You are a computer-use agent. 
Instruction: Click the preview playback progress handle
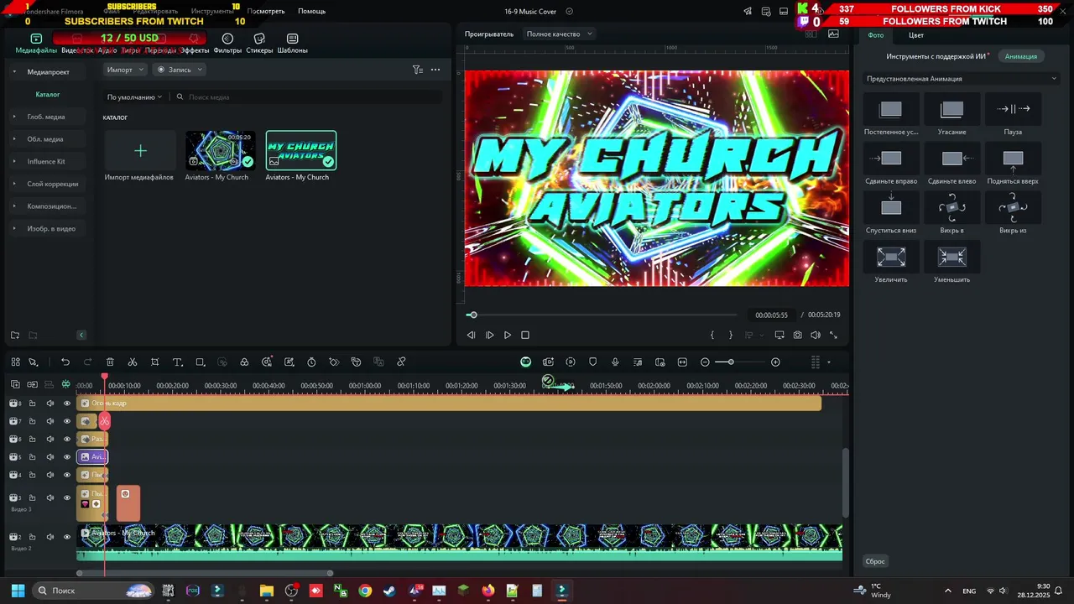click(x=473, y=315)
